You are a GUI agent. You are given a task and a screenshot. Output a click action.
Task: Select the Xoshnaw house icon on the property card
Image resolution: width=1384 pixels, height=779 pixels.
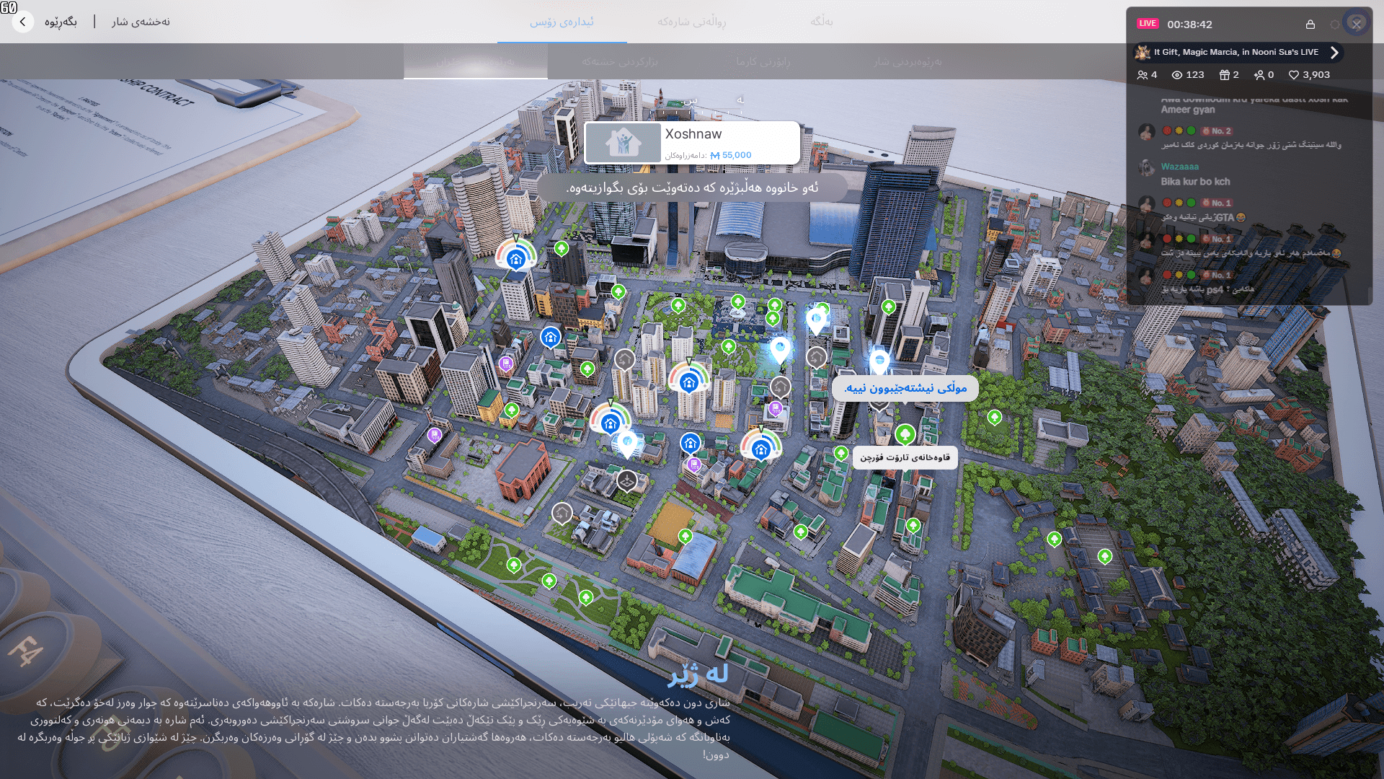click(623, 142)
